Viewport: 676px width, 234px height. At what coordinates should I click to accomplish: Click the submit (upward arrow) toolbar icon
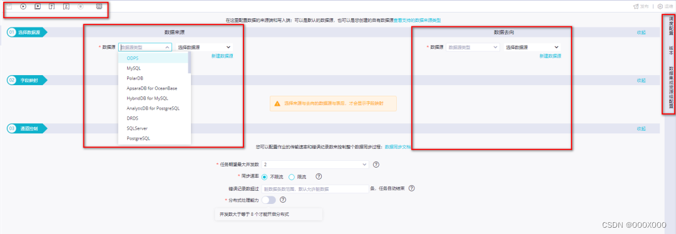point(52,6)
